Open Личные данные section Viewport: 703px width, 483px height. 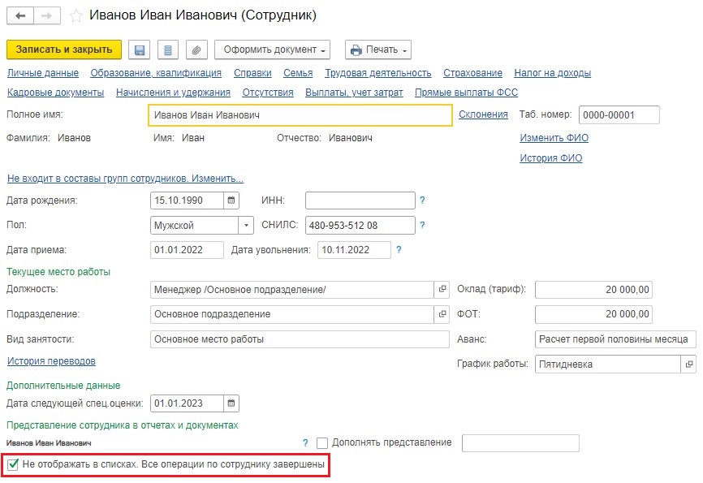(43, 73)
